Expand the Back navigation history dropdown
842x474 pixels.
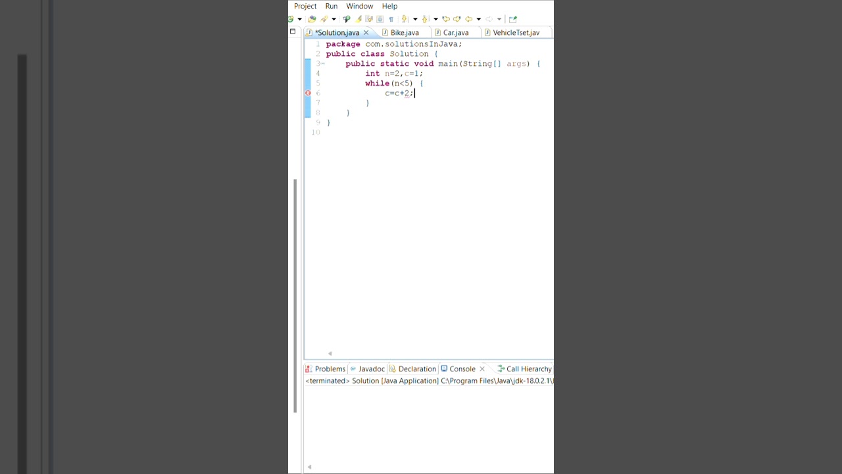[478, 19]
